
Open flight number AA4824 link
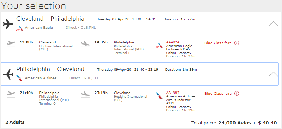173,42
